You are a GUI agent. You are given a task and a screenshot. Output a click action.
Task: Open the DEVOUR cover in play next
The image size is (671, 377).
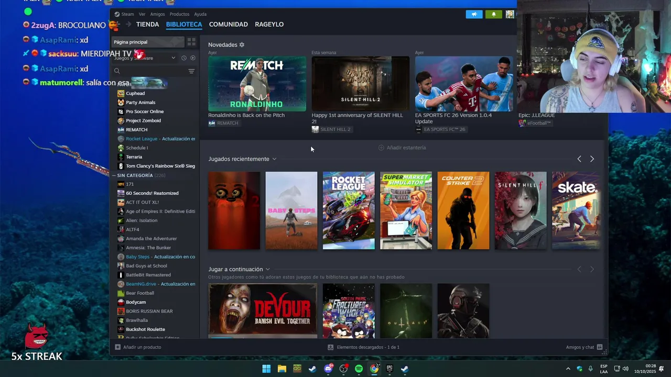point(263,311)
